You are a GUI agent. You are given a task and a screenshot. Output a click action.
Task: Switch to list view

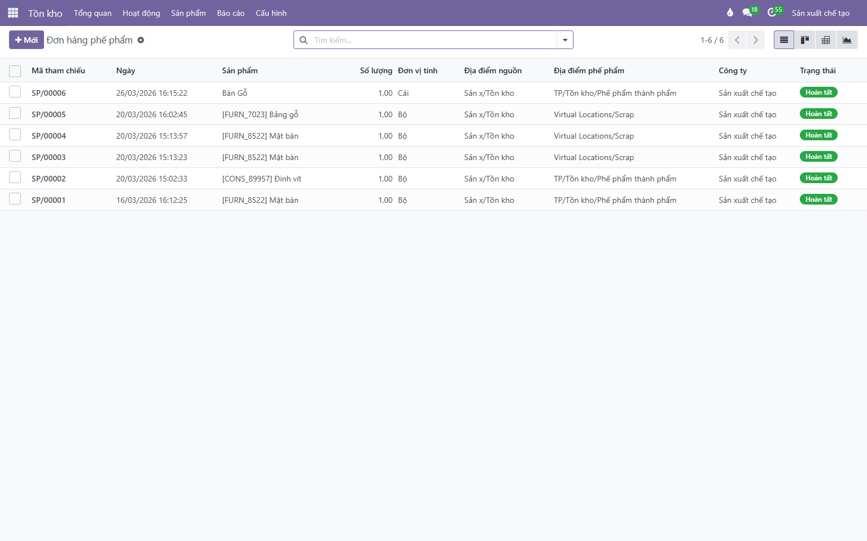point(784,40)
